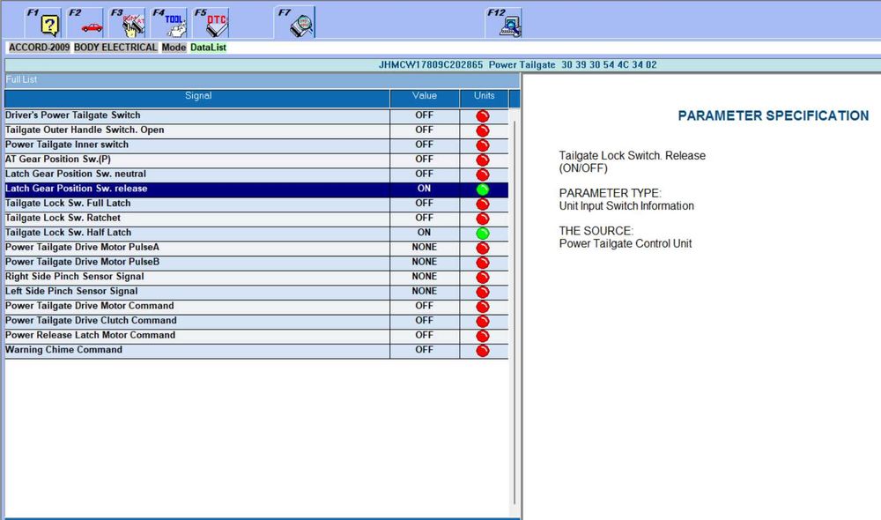Click green indicator for Tailgate Lock Sw. Half Latch
881x520 pixels.
pos(483,234)
